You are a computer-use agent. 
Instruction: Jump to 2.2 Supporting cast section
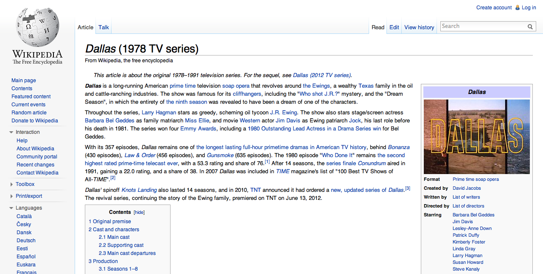coord(121,245)
